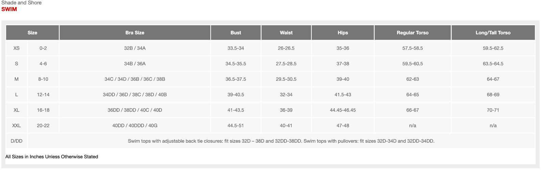Select the 36.5-37.5 bust measurement cell
Screen dimensions: 541x171
click(x=236, y=79)
